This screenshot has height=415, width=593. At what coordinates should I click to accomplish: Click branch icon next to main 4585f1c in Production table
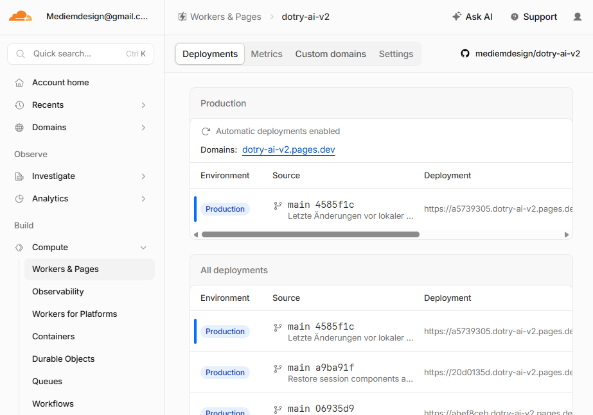pyautogui.click(x=278, y=205)
